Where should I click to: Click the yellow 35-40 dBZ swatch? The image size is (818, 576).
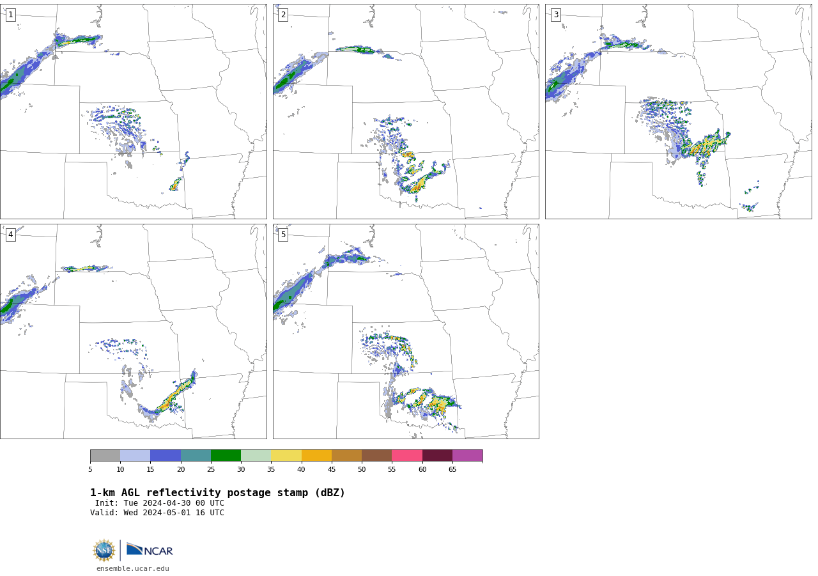(x=286, y=455)
